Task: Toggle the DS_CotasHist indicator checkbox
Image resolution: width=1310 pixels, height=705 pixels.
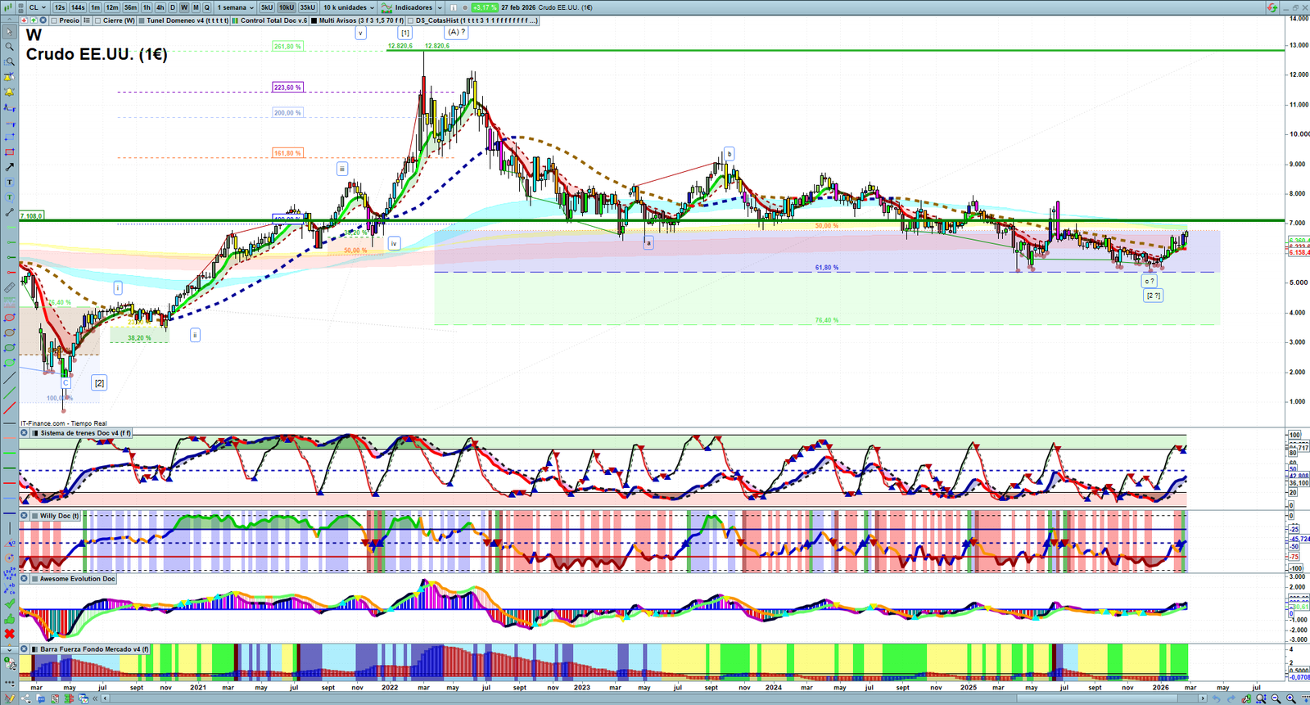Action: [410, 20]
